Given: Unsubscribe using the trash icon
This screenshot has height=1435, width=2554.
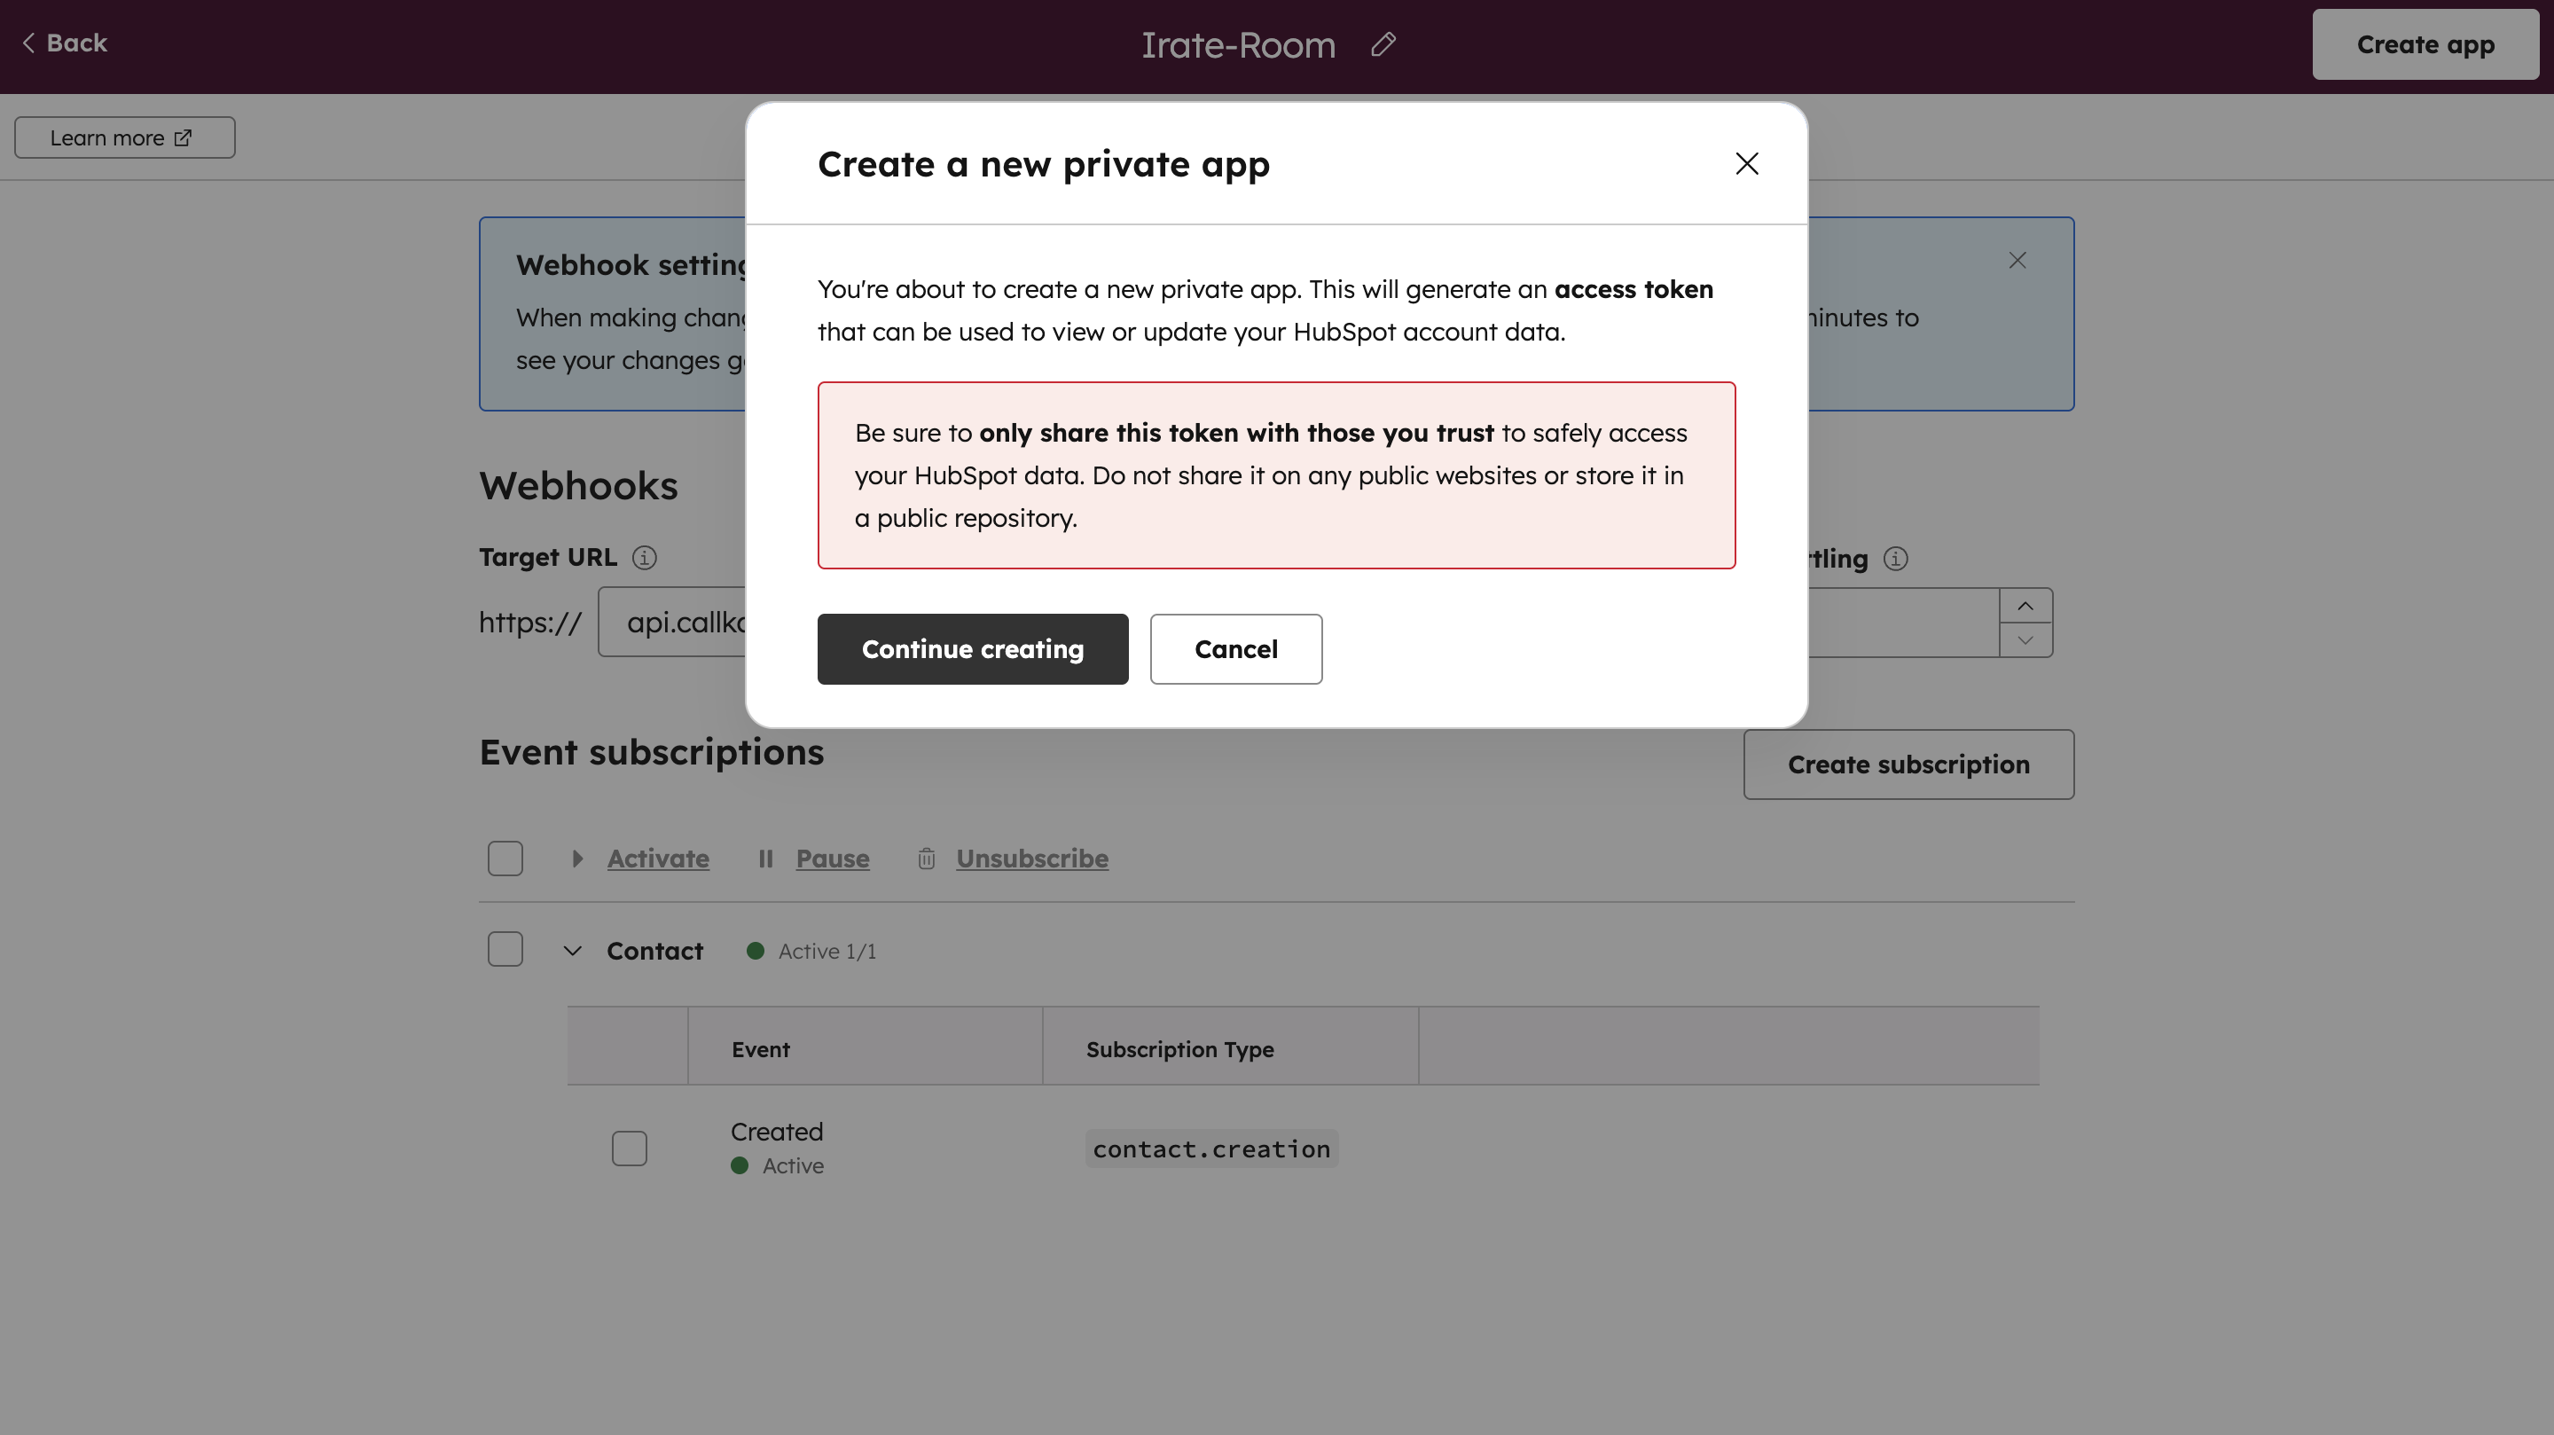Looking at the screenshot, I should 926,859.
